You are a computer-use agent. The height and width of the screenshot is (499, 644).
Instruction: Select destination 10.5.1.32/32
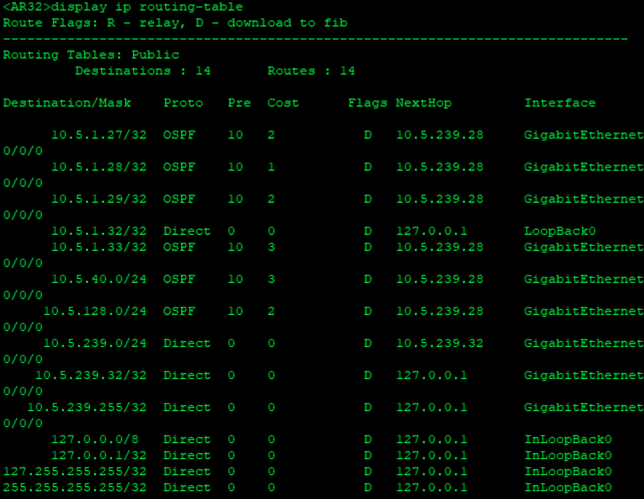(x=99, y=231)
